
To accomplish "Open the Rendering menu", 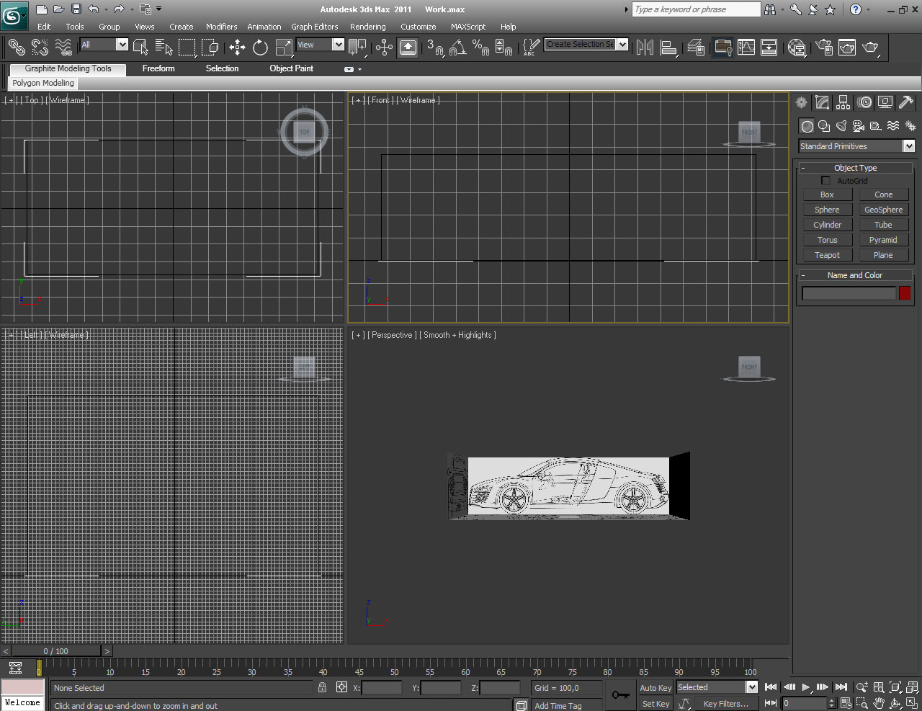I will point(367,27).
